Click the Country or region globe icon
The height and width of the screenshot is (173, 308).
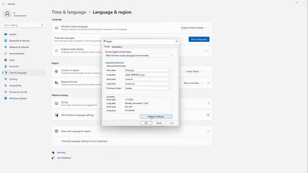[x=56, y=72]
